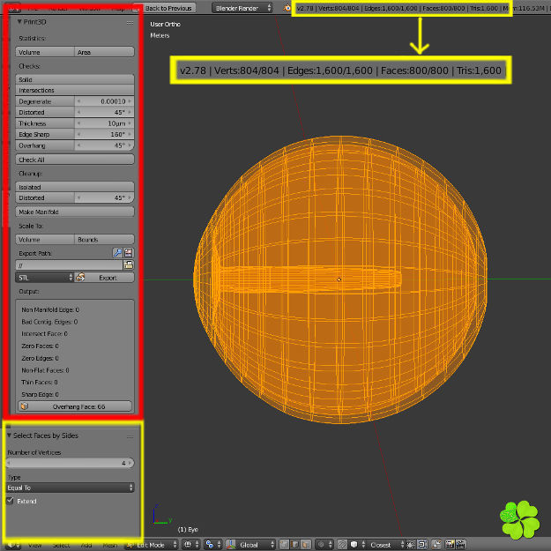
Task: Click the Print3D panel drag grip
Action: 130,23
